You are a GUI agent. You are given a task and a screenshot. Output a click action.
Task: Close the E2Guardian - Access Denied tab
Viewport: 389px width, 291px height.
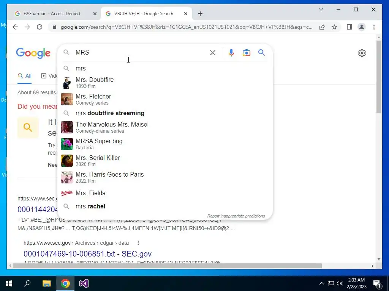pos(95,14)
